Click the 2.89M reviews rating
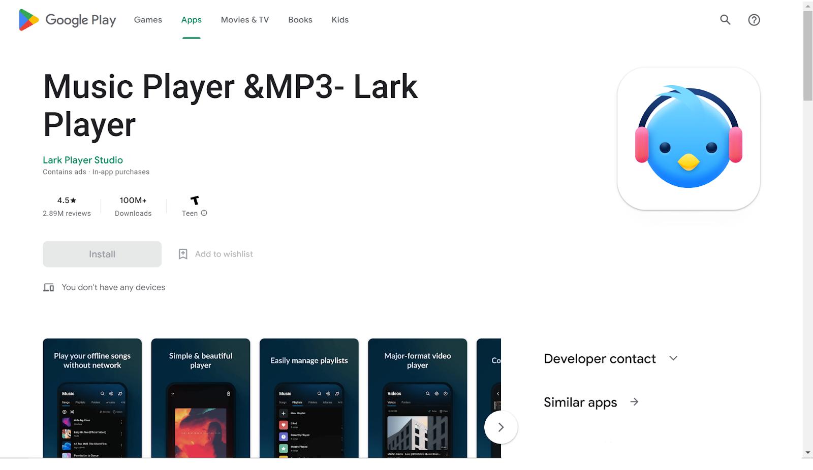 pyautogui.click(x=67, y=207)
